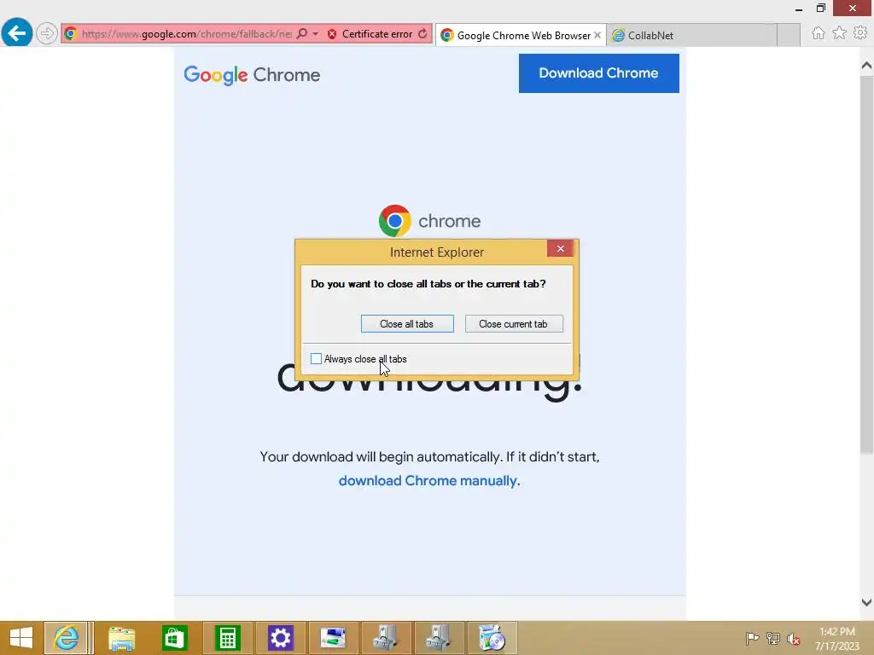Minimize the Internet Explorer window
Screen dimensions: 874x655
[799, 9]
